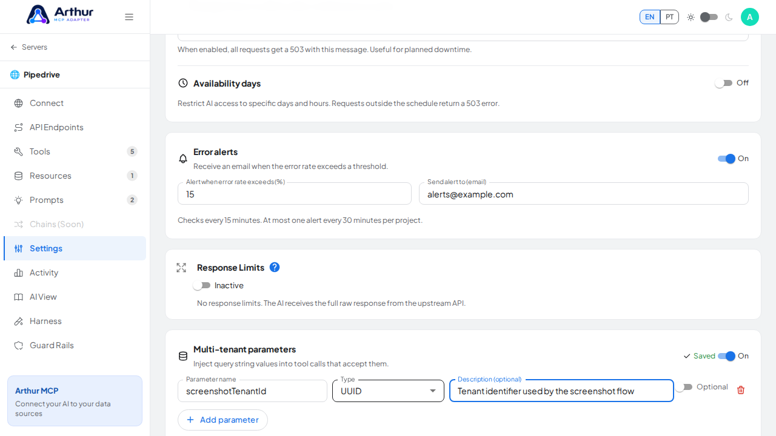Click the API Endpoints icon in sidebar
This screenshot has width=776, height=436.
coord(19,127)
